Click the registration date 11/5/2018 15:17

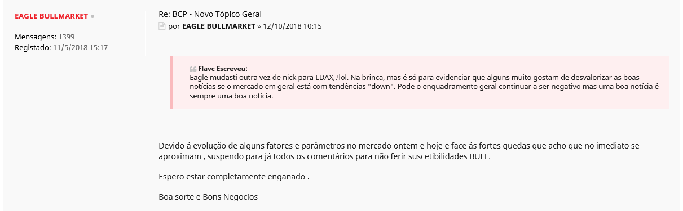tap(81, 47)
